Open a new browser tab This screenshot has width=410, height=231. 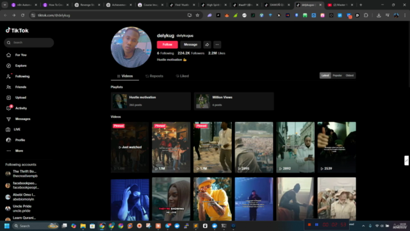361,4
